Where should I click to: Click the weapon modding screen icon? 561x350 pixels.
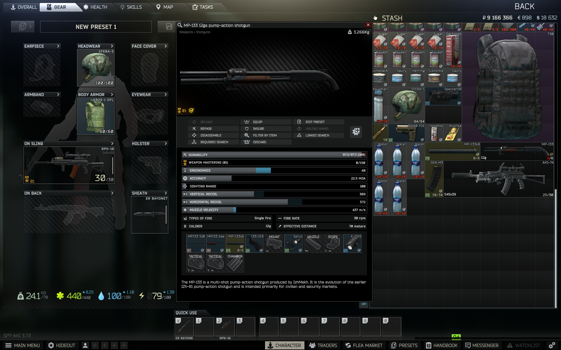click(x=356, y=132)
